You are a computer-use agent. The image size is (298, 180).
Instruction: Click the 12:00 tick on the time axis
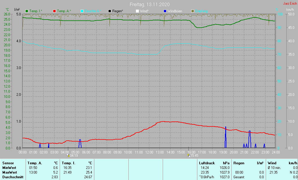149,152
